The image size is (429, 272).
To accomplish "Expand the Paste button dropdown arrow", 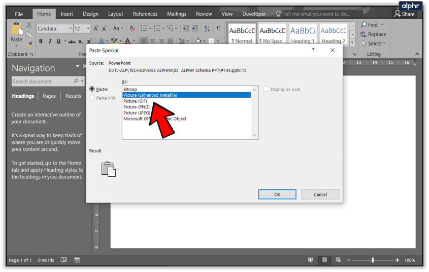I will tap(16, 46).
